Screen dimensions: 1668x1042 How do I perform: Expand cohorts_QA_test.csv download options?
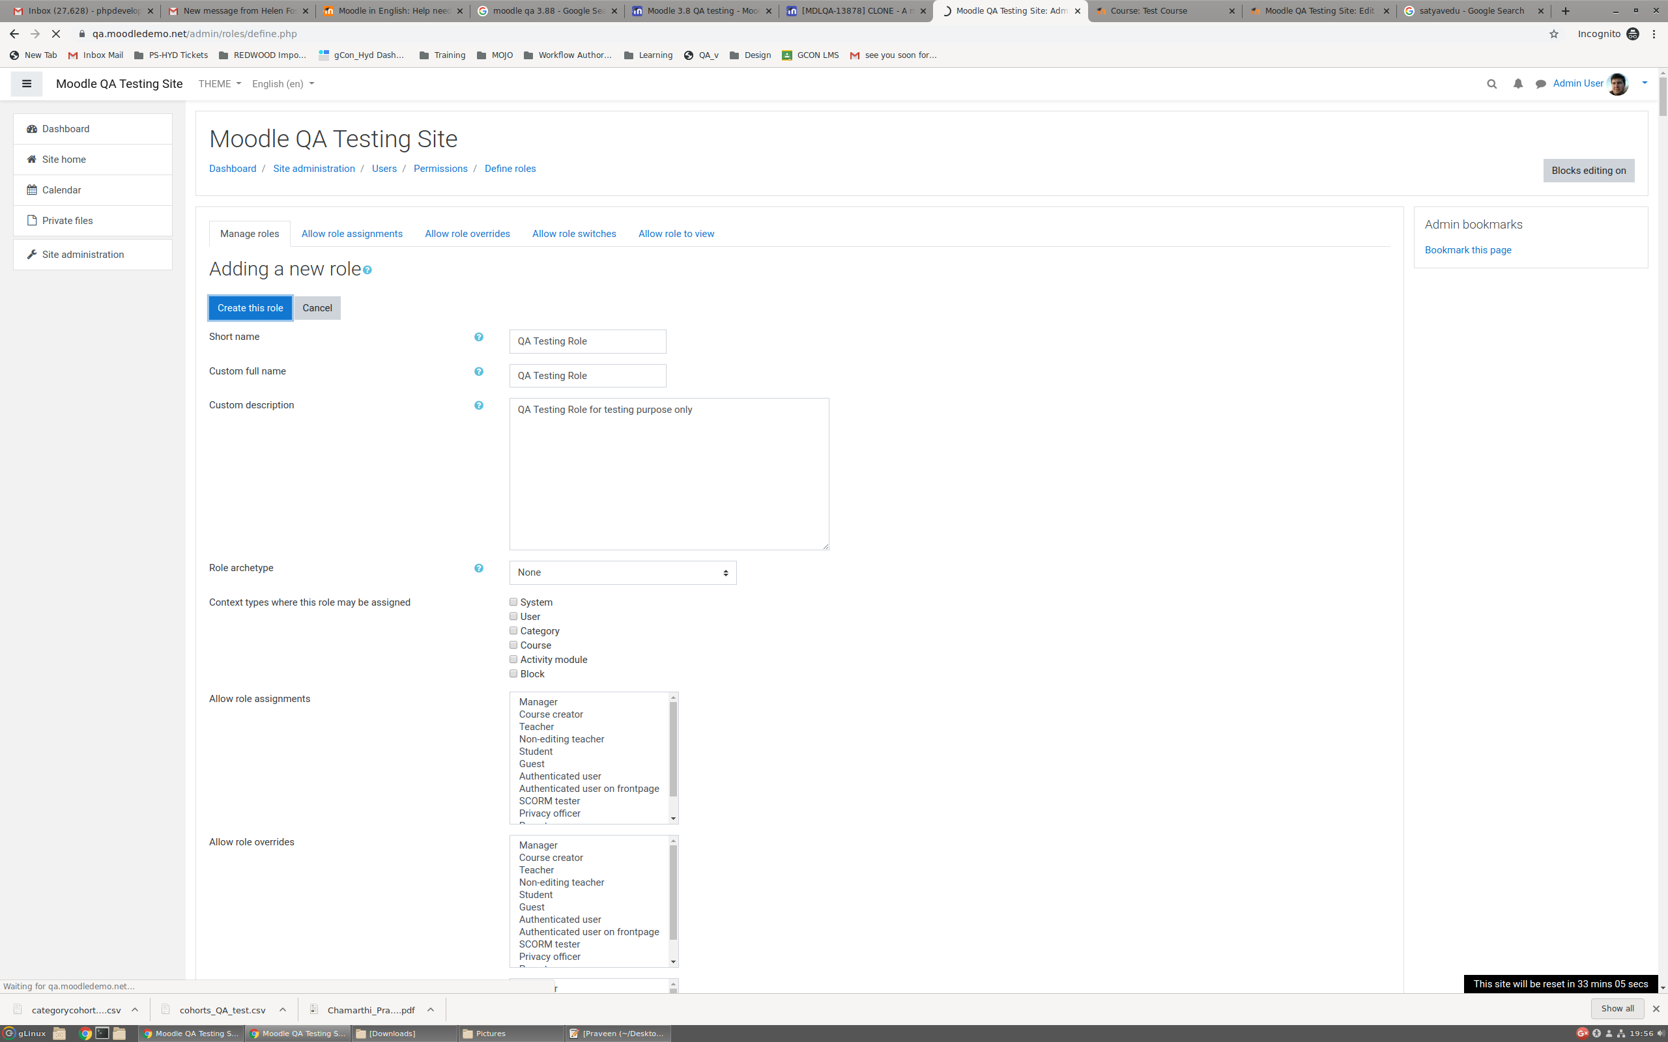coord(283,1009)
